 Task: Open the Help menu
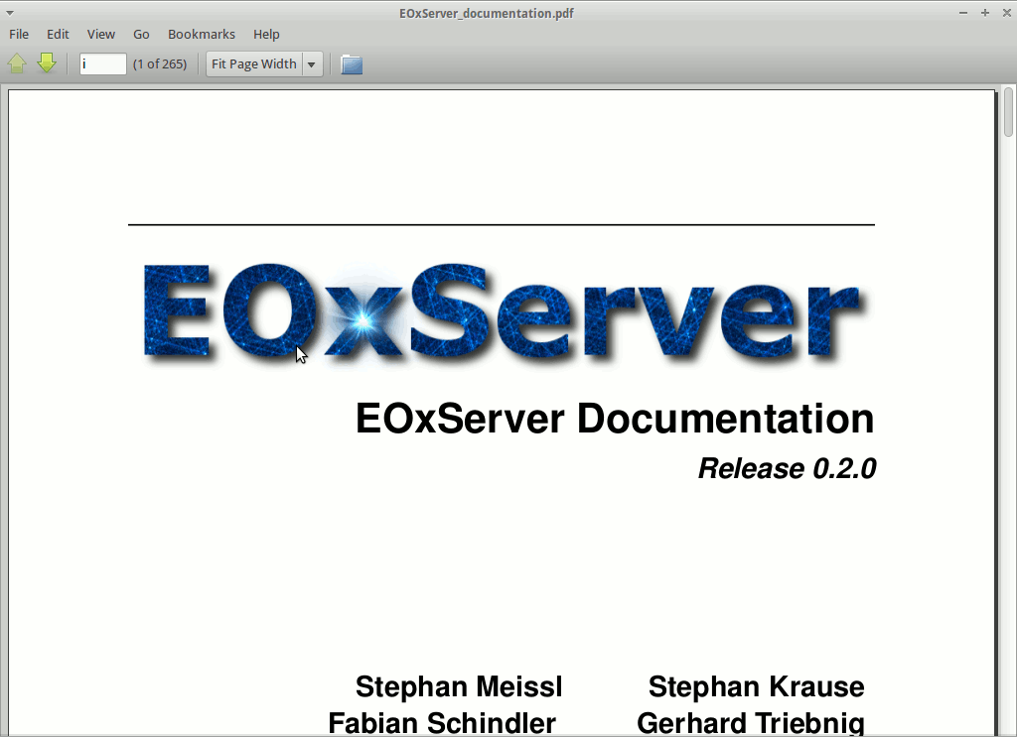click(266, 35)
